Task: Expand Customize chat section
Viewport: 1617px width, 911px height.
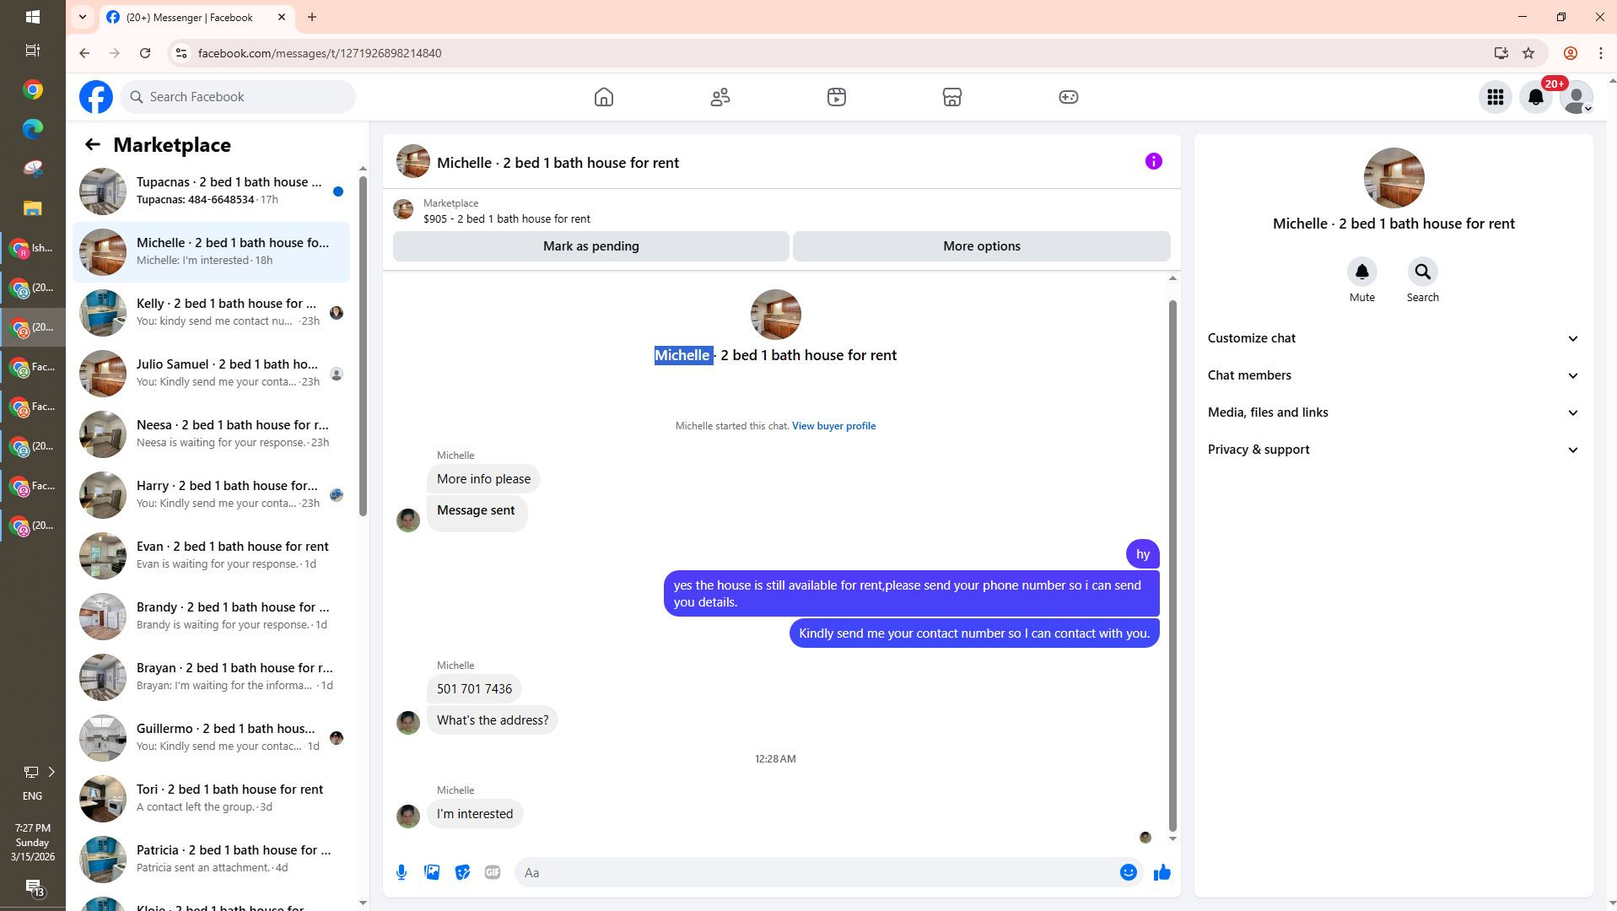Action: coord(1393,338)
